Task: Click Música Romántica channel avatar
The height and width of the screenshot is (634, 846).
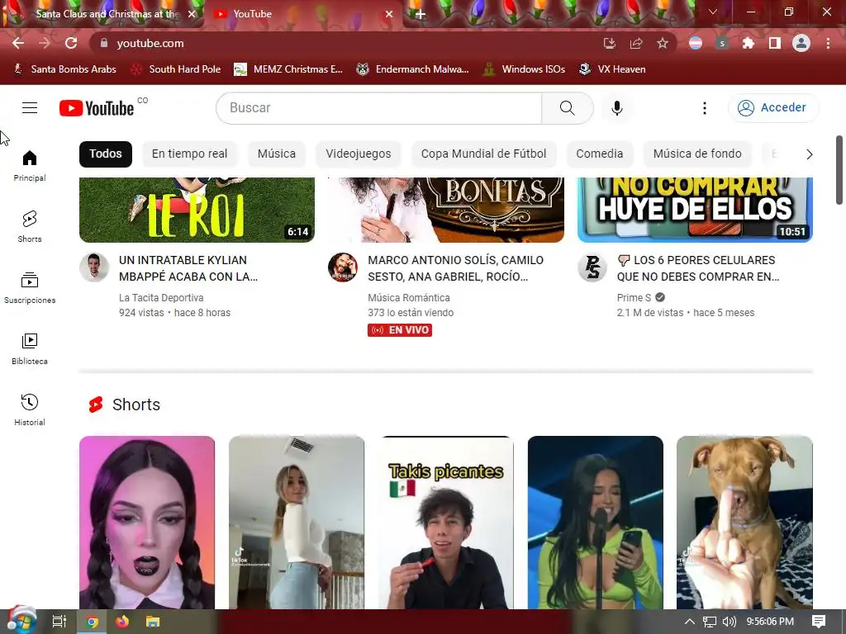Action: 343,267
